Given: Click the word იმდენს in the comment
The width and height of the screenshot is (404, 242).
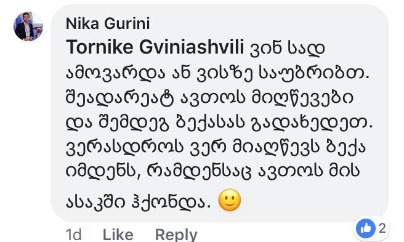Looking at the screenshot, I should click(102, 171).
